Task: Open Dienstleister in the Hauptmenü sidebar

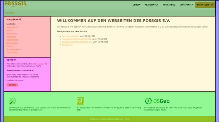Action: [x=12, y=43]
